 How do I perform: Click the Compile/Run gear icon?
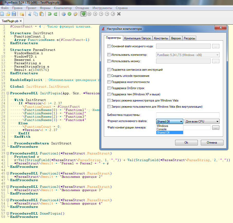coord(63,14)
